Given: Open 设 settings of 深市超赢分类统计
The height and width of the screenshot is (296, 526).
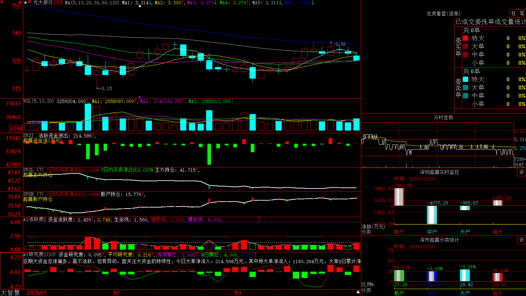Looking at the screenshot, I should point(522,240).
